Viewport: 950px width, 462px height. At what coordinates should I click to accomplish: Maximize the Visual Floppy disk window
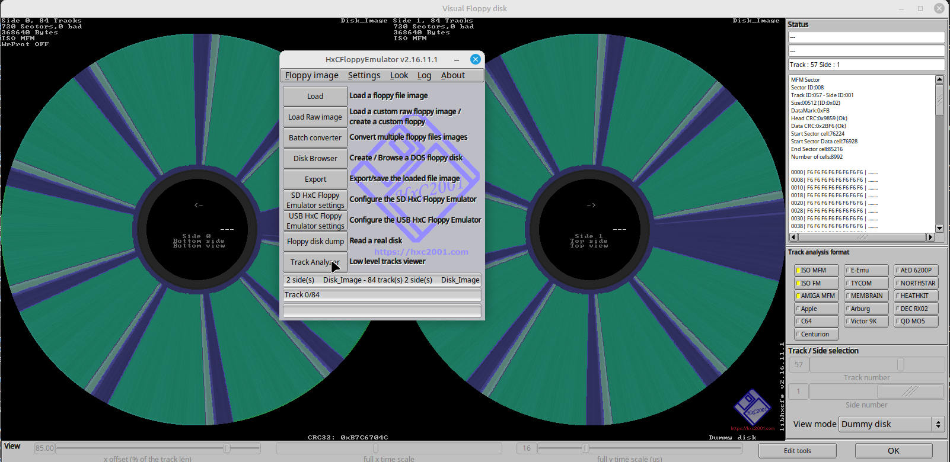[920, 8]
